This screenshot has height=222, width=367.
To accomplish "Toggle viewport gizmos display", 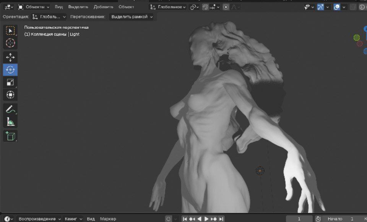I will pos(320,7).
